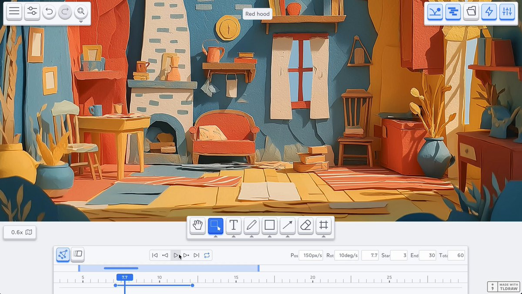Screen dimensions: 522x294
Task: Pick the Arrow tool
Action: coord(288,225)
